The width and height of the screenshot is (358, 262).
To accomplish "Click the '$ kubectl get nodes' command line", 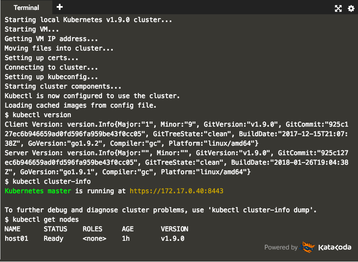I will [42, 220].
